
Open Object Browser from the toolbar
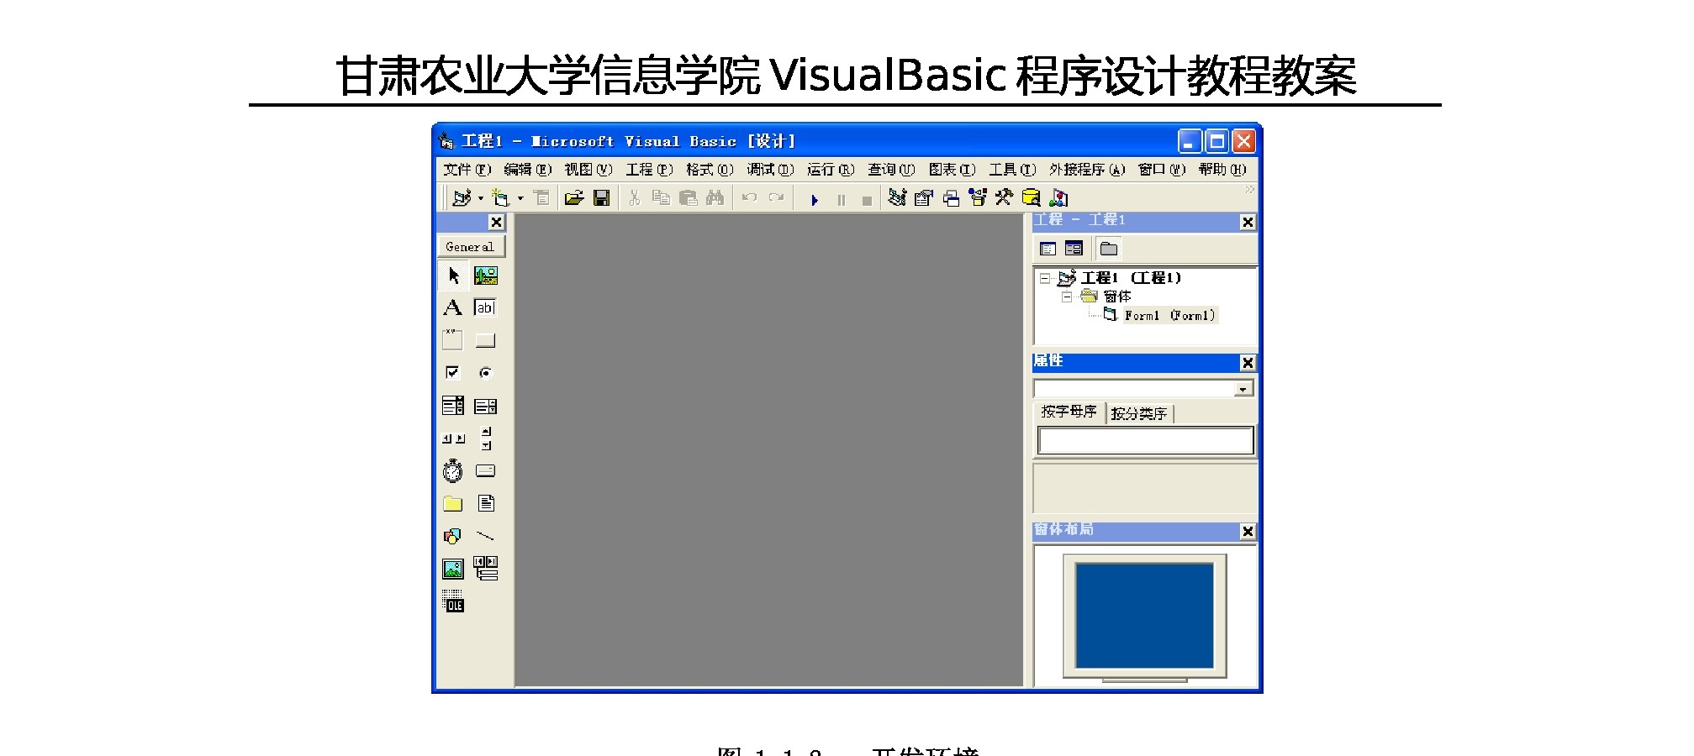click(x=978, y=197)
